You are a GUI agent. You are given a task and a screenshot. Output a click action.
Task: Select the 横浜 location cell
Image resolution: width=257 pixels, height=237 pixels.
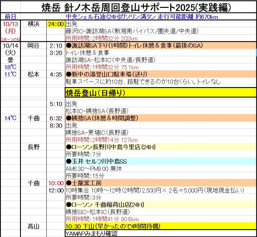click(x=34, y=24)
